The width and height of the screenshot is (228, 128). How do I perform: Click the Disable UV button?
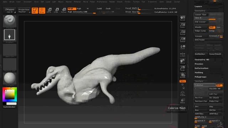(216, 89)
